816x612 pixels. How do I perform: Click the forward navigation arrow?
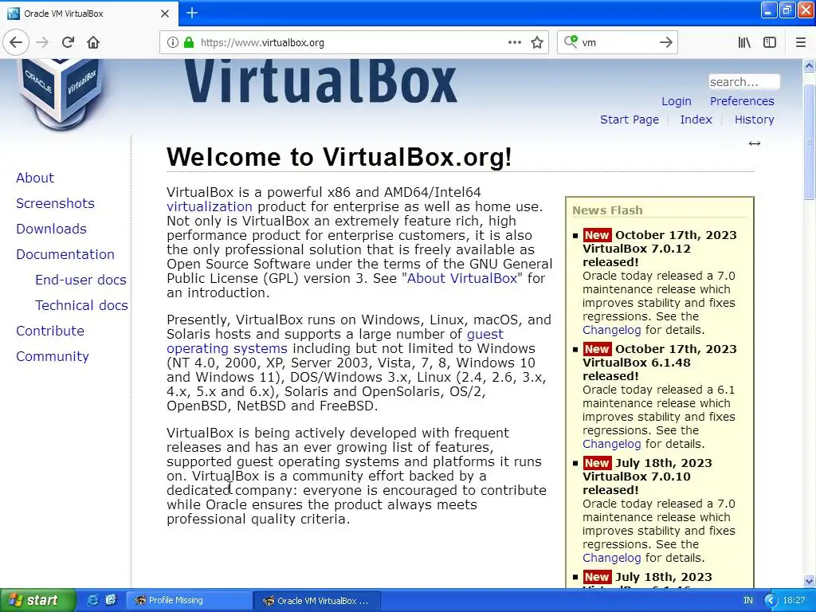[43, 42]
